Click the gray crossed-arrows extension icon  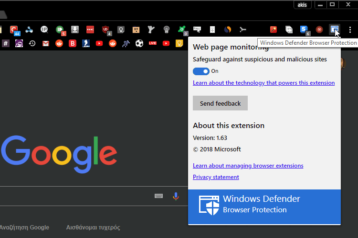point(243,30)
